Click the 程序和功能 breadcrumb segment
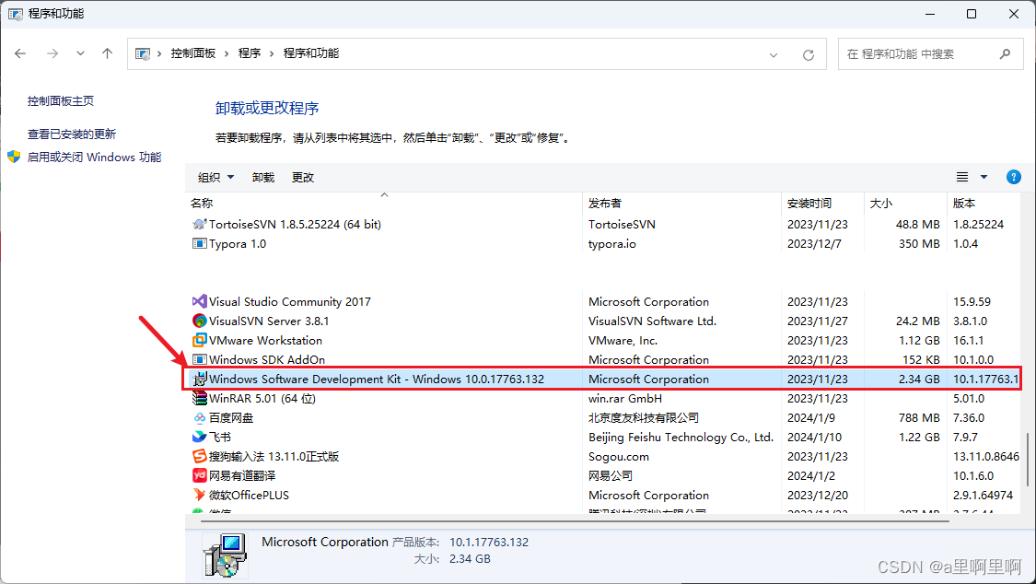 pos(311,53)
